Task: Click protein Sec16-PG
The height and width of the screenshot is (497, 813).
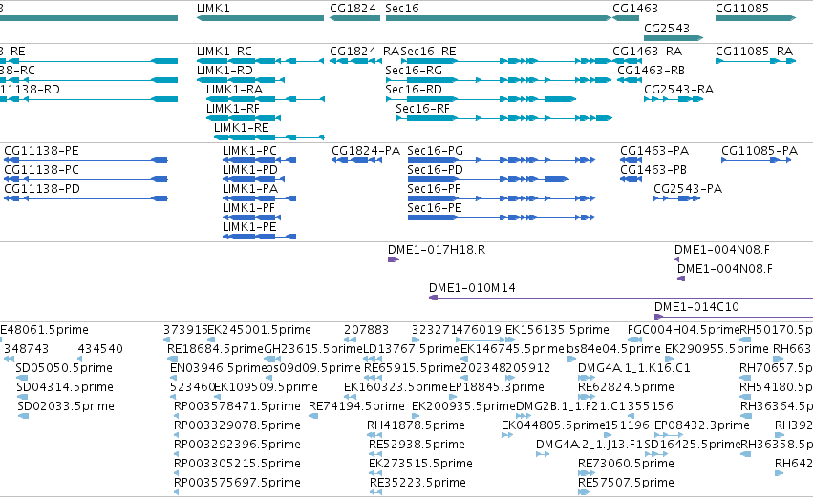Action: [502, 160]
